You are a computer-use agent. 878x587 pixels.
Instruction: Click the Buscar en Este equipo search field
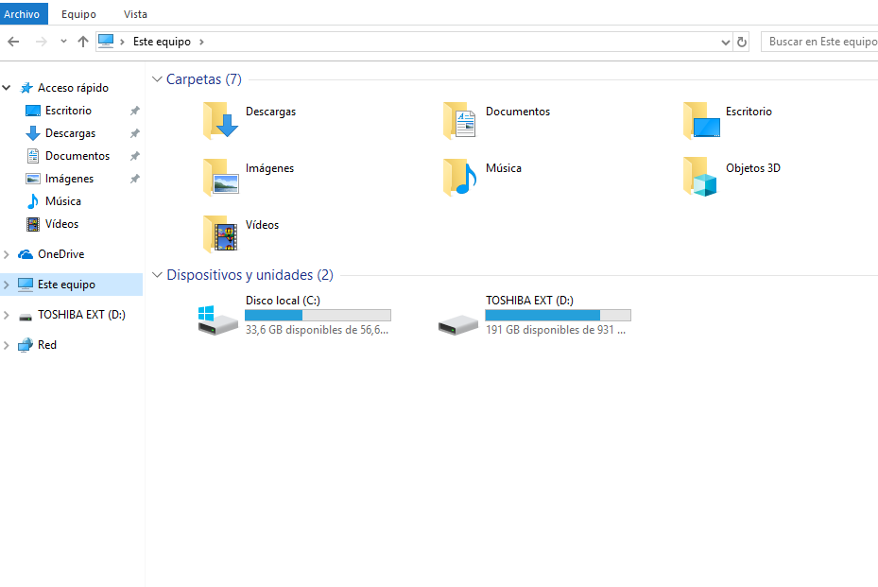click(x=820, y=42)
